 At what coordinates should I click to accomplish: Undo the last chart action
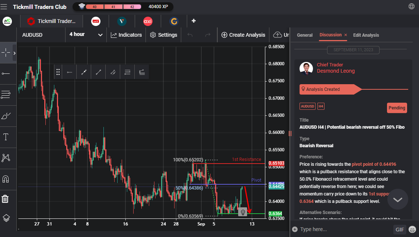click(x=190, y=35)
